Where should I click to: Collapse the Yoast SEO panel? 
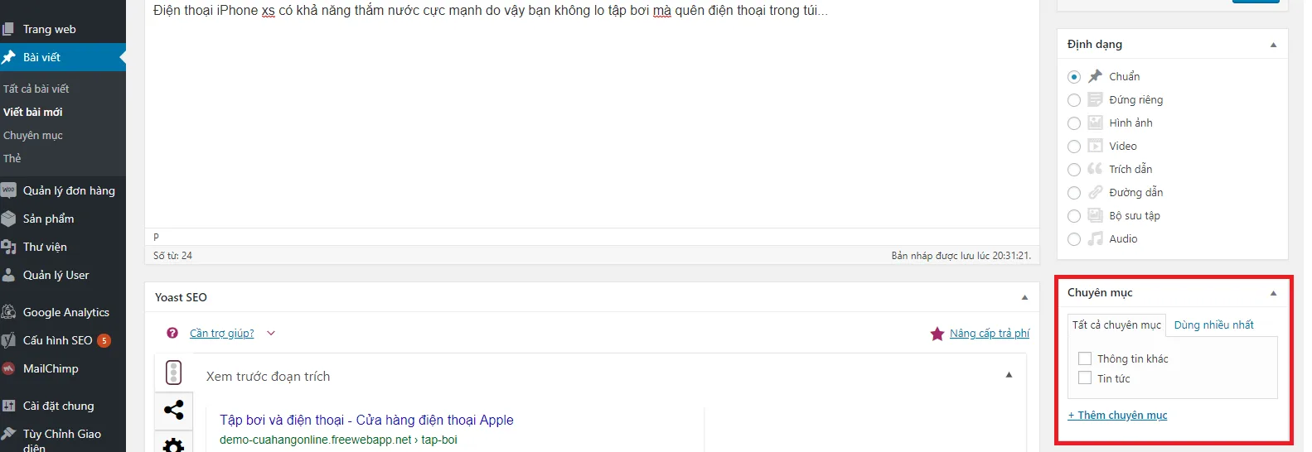[x=1024, y=297]
